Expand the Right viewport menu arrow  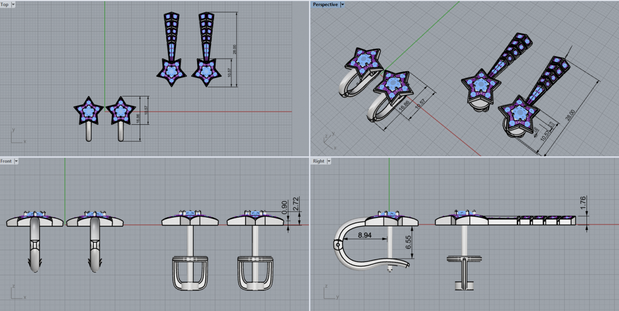click(329, 161)
